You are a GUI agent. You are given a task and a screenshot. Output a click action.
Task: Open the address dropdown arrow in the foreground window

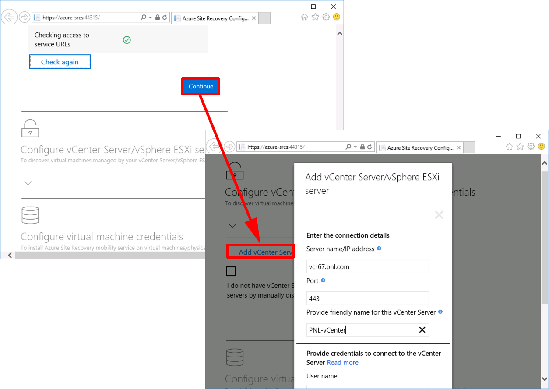355,147
